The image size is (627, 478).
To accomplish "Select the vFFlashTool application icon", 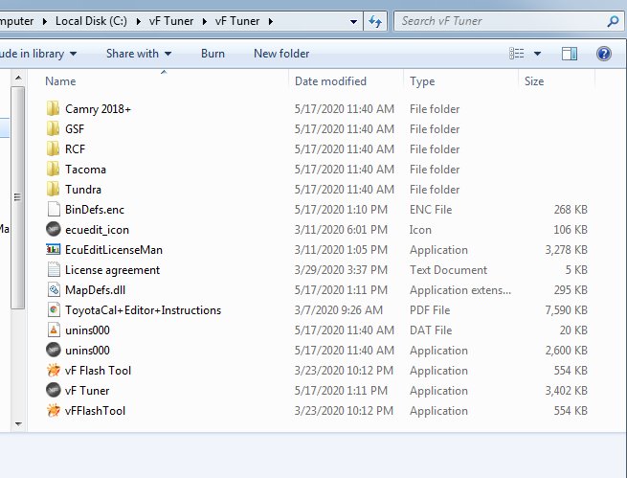I will coord(54,410).
